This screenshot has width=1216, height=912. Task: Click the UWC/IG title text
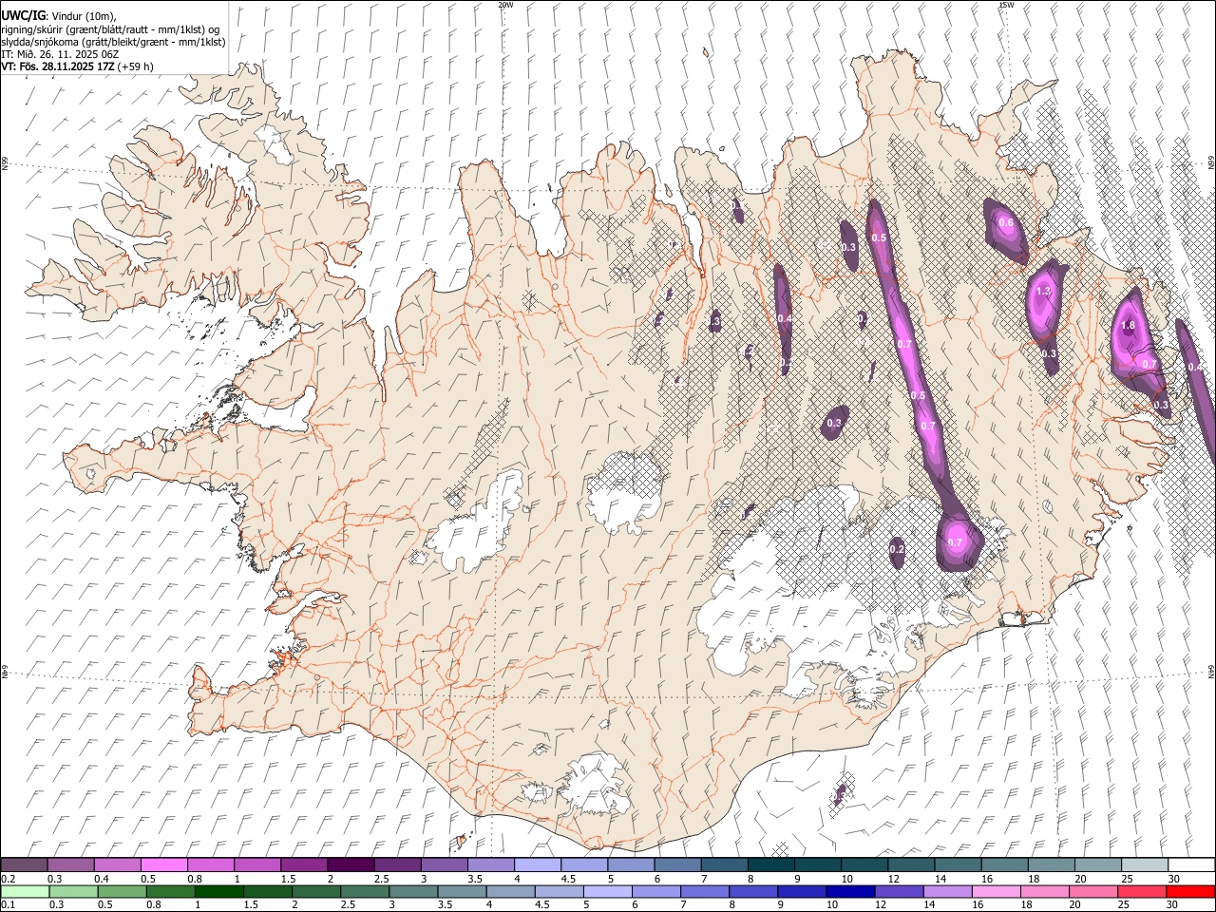[x=23, y=15]
